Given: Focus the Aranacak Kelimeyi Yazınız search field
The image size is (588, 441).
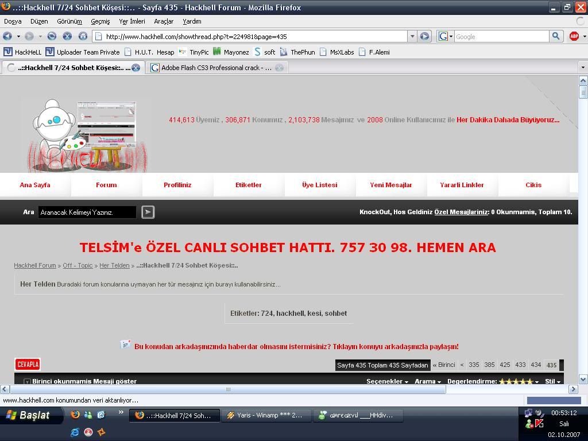Looking at the screenshot, I should [87, 212].
